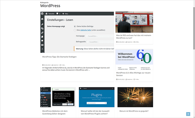Select 'Deine letzten Beiträge' radio in featured image
The width and height of the screenshot is (195, 118).
pos(75,26)
